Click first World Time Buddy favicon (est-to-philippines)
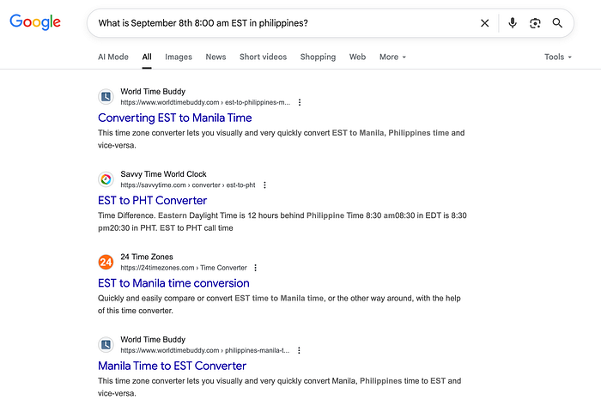 pyautogui.click(x=106, y=97)
